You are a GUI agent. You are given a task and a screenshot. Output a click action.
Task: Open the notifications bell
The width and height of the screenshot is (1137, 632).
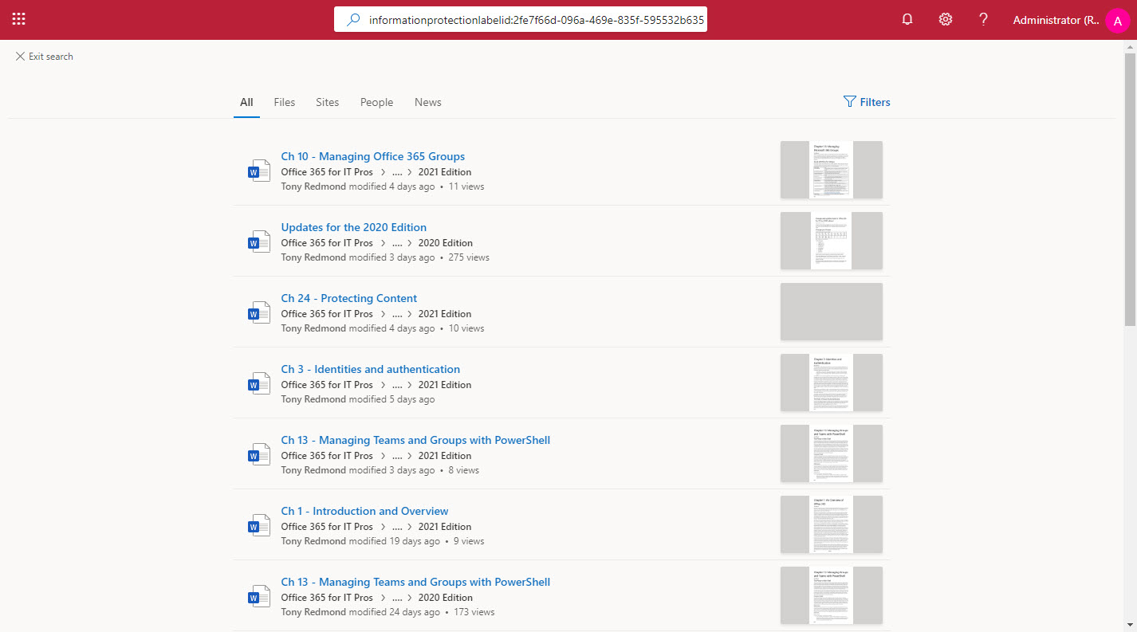pyautogui.click(x=907, y=20)
